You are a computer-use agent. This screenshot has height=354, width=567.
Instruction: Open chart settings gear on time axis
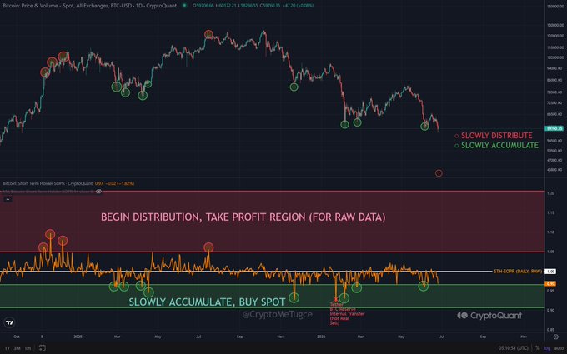tap(556, 337)
